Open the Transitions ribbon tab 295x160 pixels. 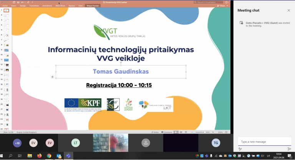tap(34, 6)
